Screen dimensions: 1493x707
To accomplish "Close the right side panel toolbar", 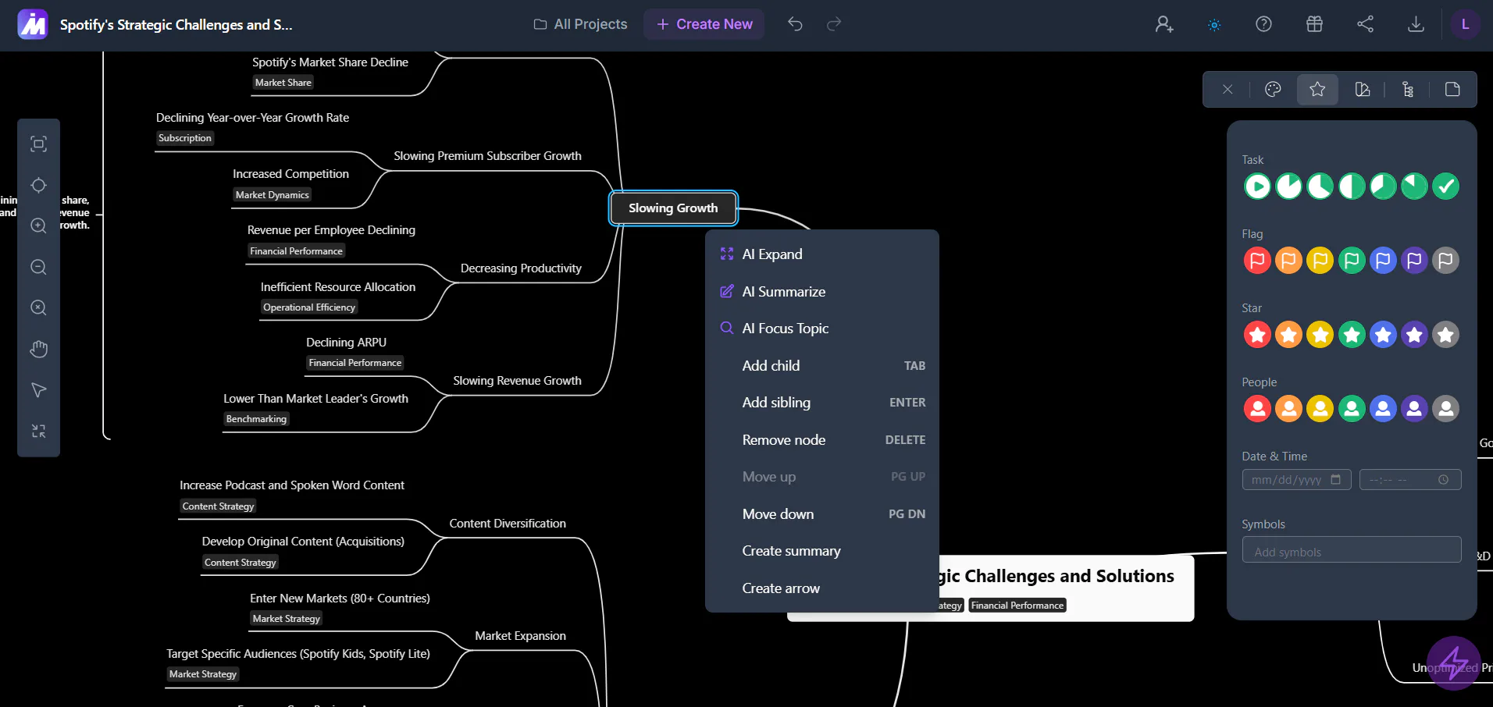I will pyautogui.click(x=1228, y=90).
